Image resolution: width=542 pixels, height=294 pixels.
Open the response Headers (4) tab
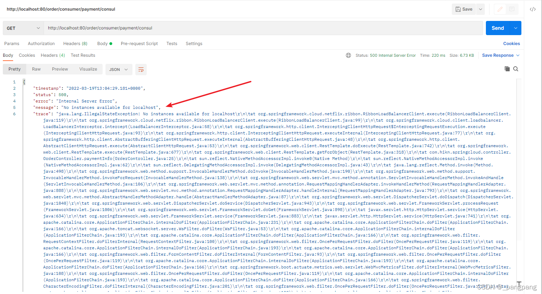tap(53, 55)
